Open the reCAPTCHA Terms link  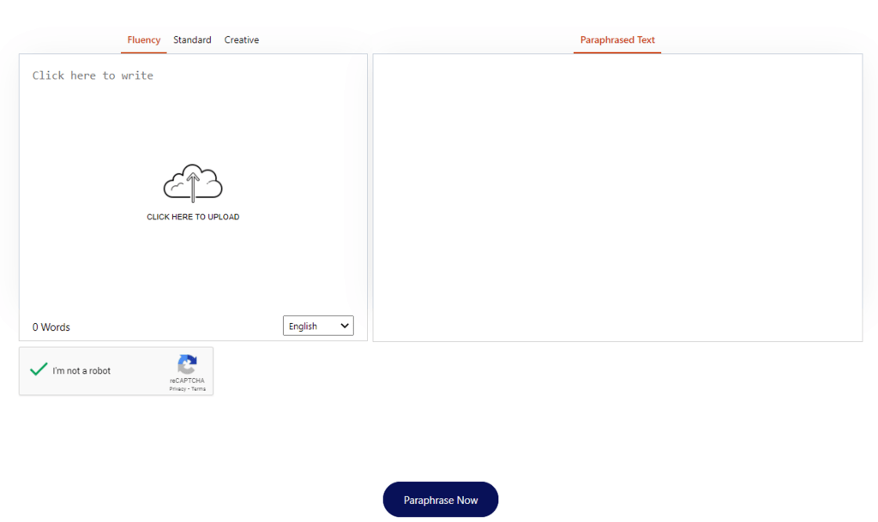tap(199, 389)
